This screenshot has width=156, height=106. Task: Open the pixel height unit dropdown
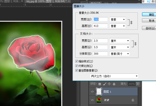pos(118,26)
